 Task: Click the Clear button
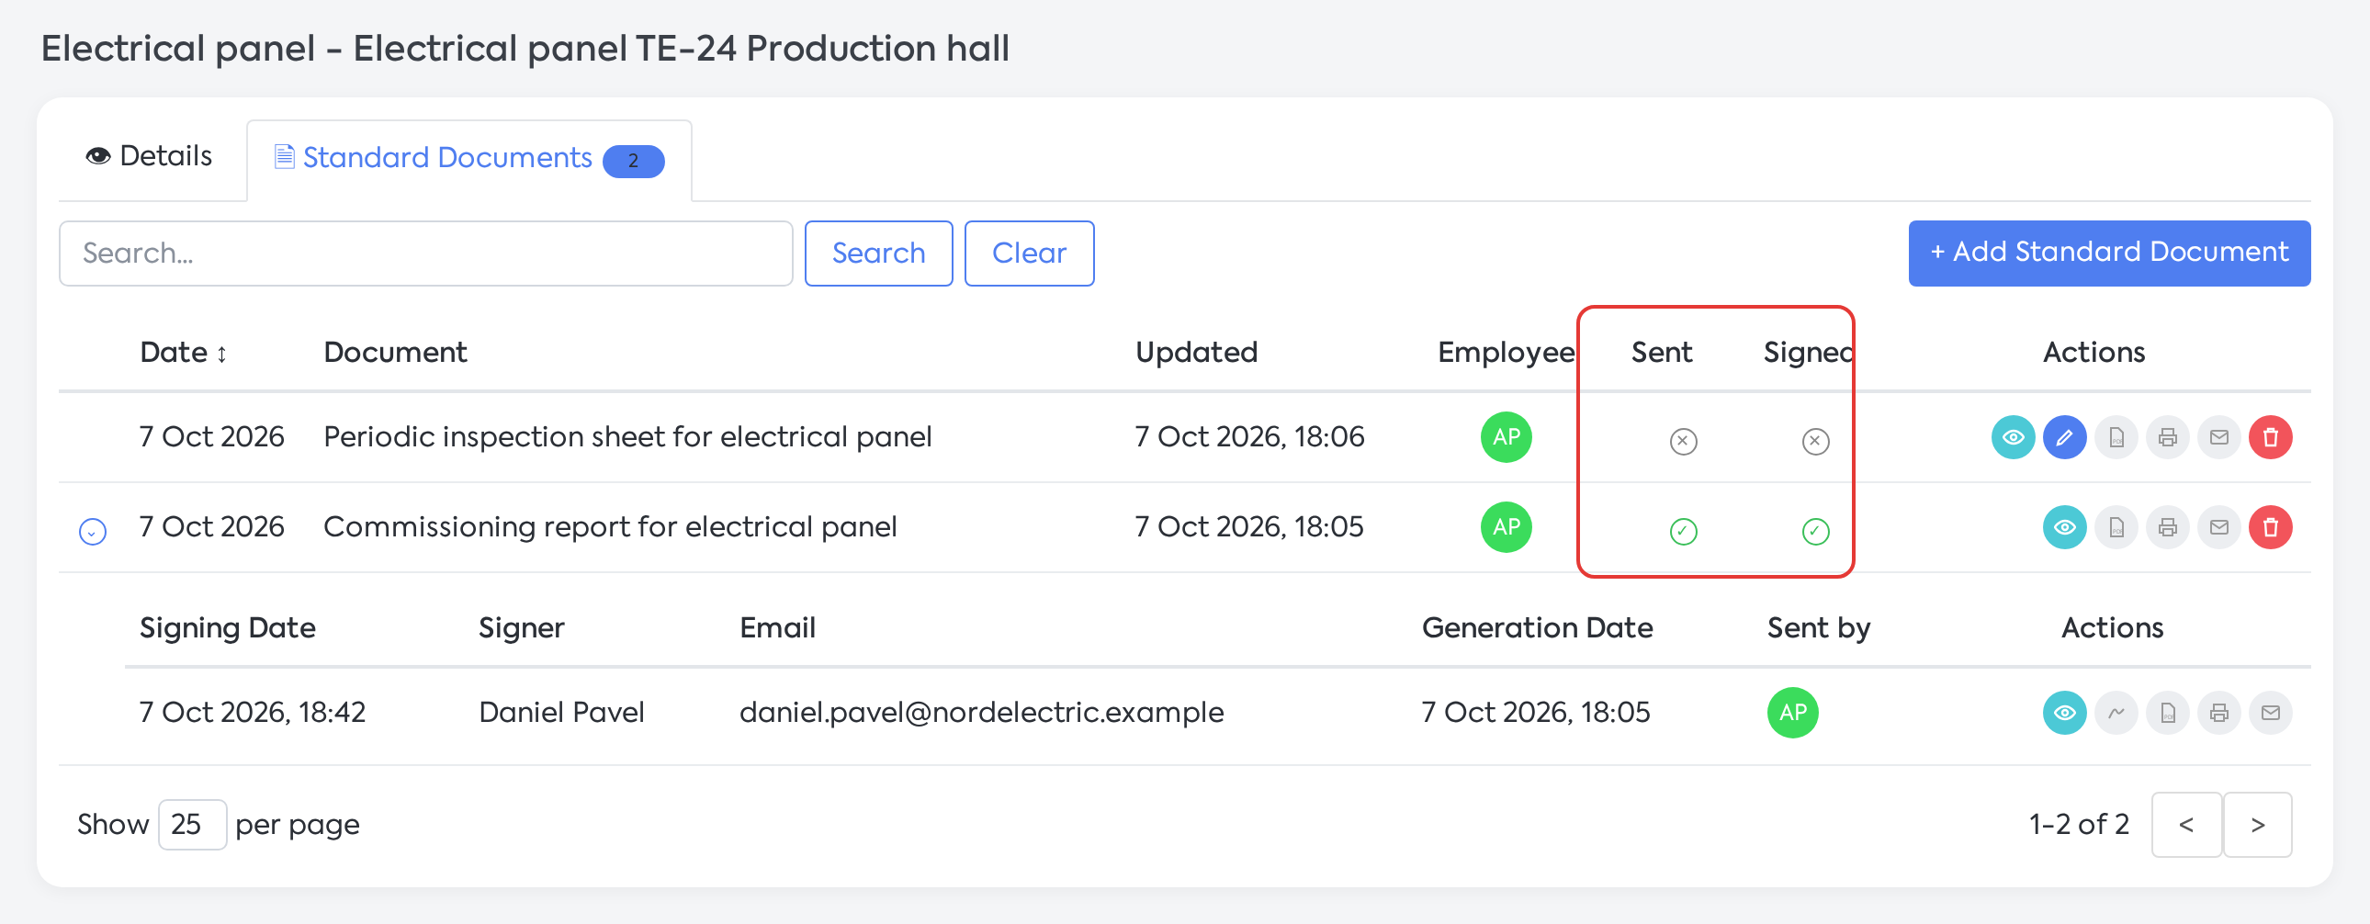click(x=1029, y=254)
